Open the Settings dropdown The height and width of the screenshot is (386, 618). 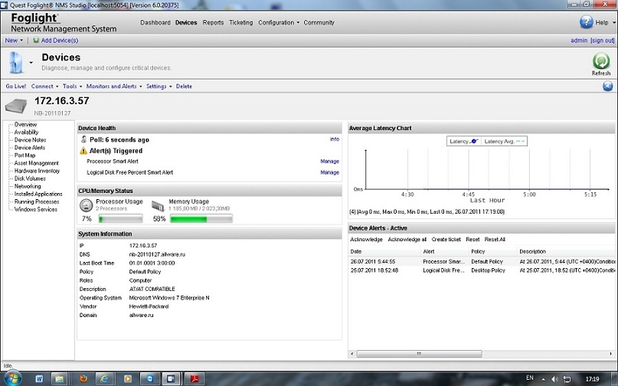(x=159, y=86)
